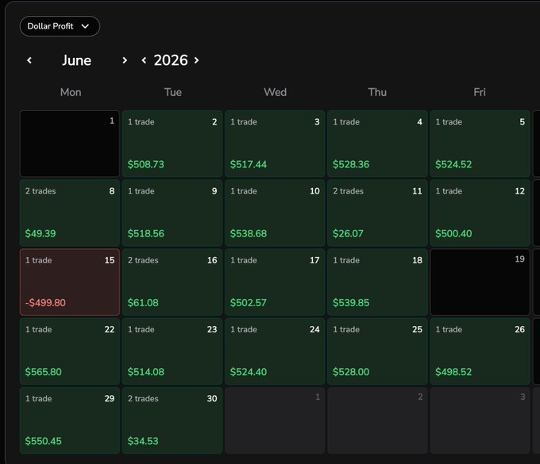Select June 26 cell showing $498.52
540x464 pixels.
point(480,351)
